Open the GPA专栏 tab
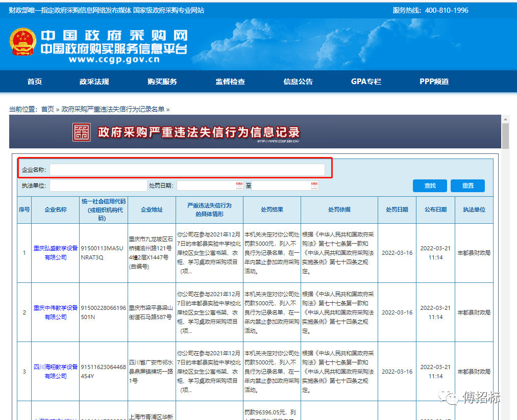The image size is (517, 420). tap(366, 82)
